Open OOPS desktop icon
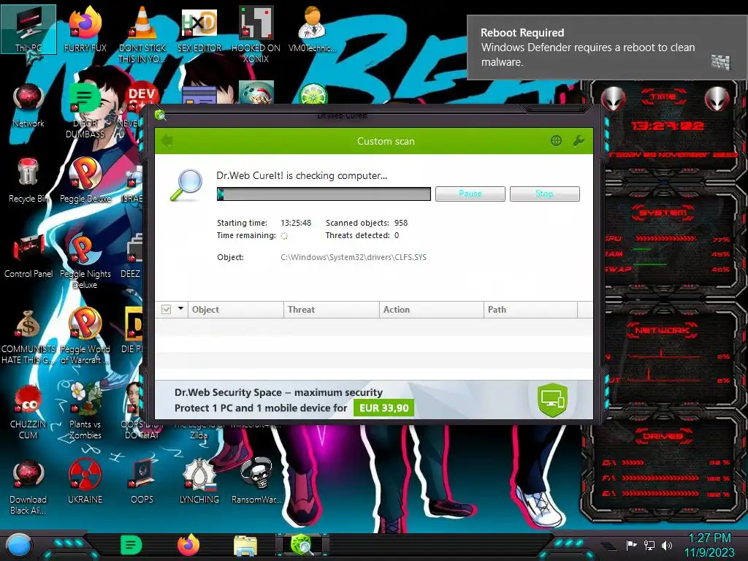 (142, 482)
